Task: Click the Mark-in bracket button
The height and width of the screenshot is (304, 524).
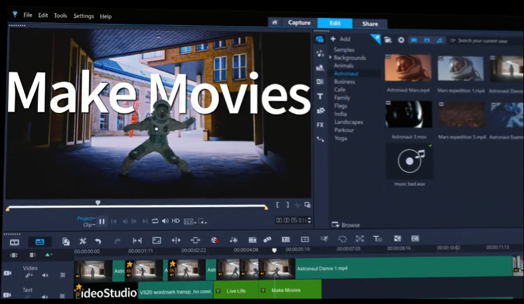Action: click(x=278, y=206)
